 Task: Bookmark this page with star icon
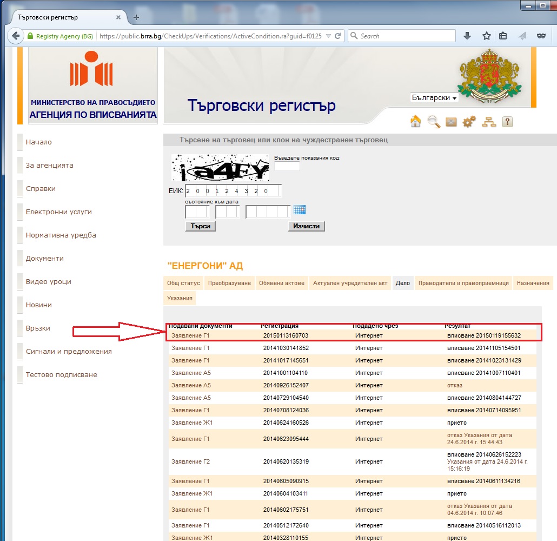pos(486,36)
